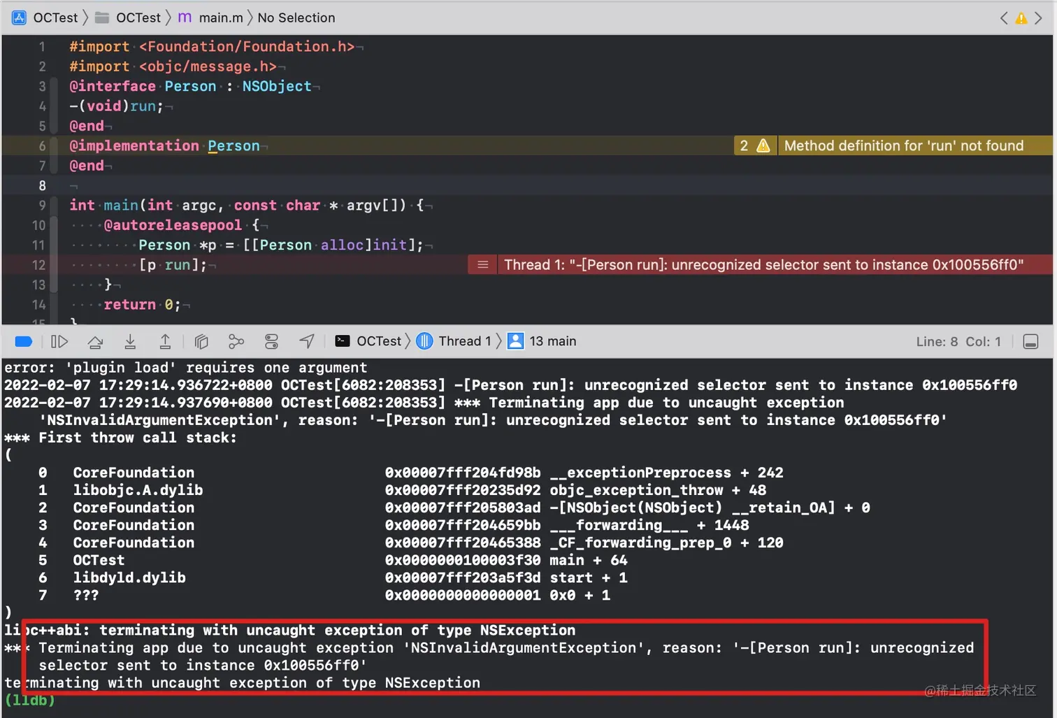Image resolution: width=1057 pixels, height=718 pixels.
Task: Click the OCTest project breadcrumb in jump bar
Action: coord(45,17)
